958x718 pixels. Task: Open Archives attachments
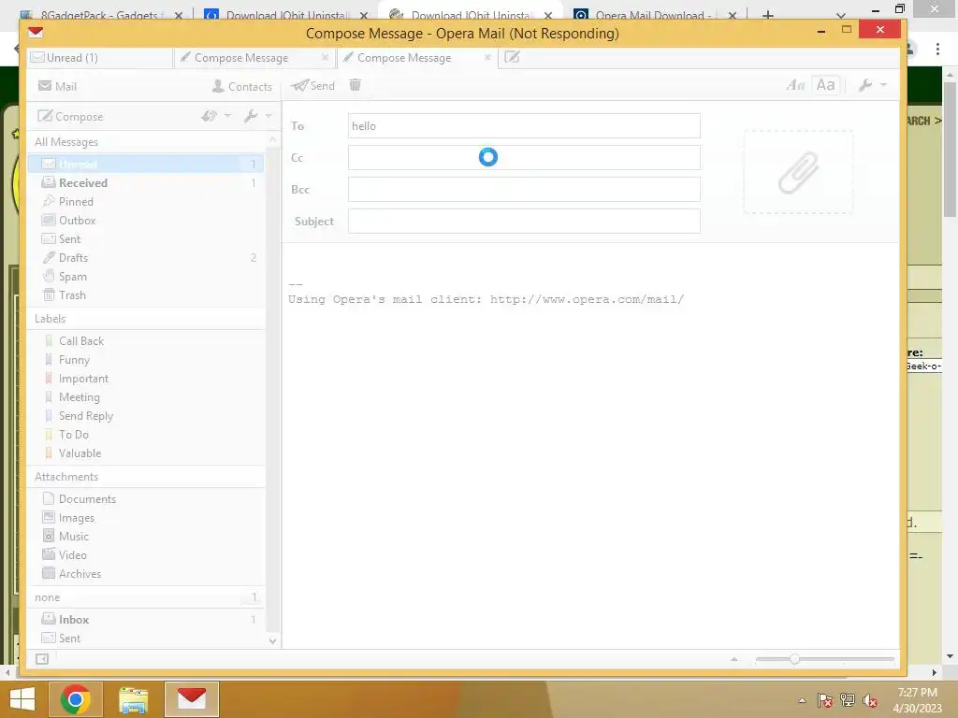point(146,574)
